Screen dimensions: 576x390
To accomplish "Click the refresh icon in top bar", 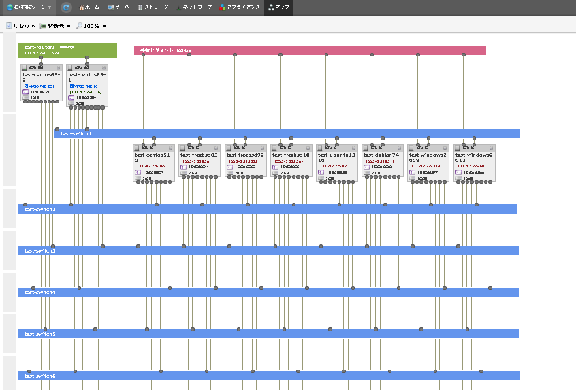I will point(66,7).
